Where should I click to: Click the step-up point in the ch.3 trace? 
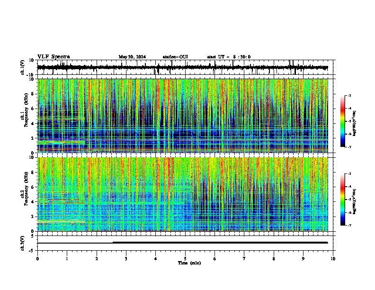click(x=113, y=243)
